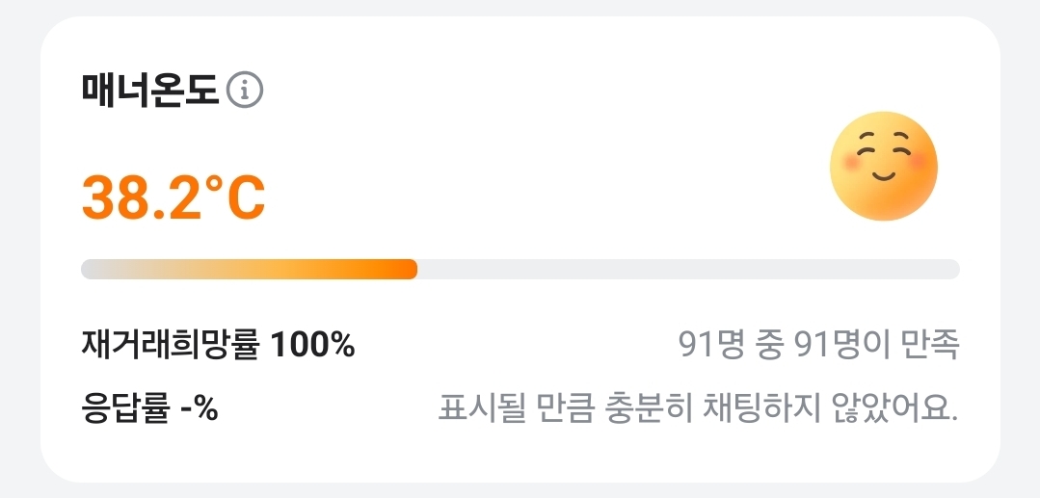Select the 38.2°C temperature reading
The height and width of the screenshot is (498, 1040).
173,198
